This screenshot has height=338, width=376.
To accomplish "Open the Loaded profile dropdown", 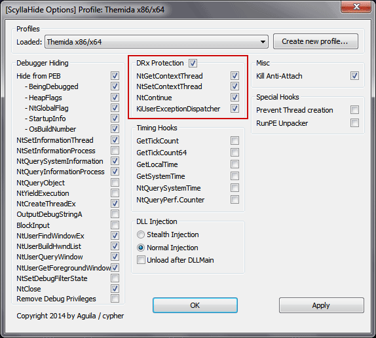I will [x=157, y=42].
